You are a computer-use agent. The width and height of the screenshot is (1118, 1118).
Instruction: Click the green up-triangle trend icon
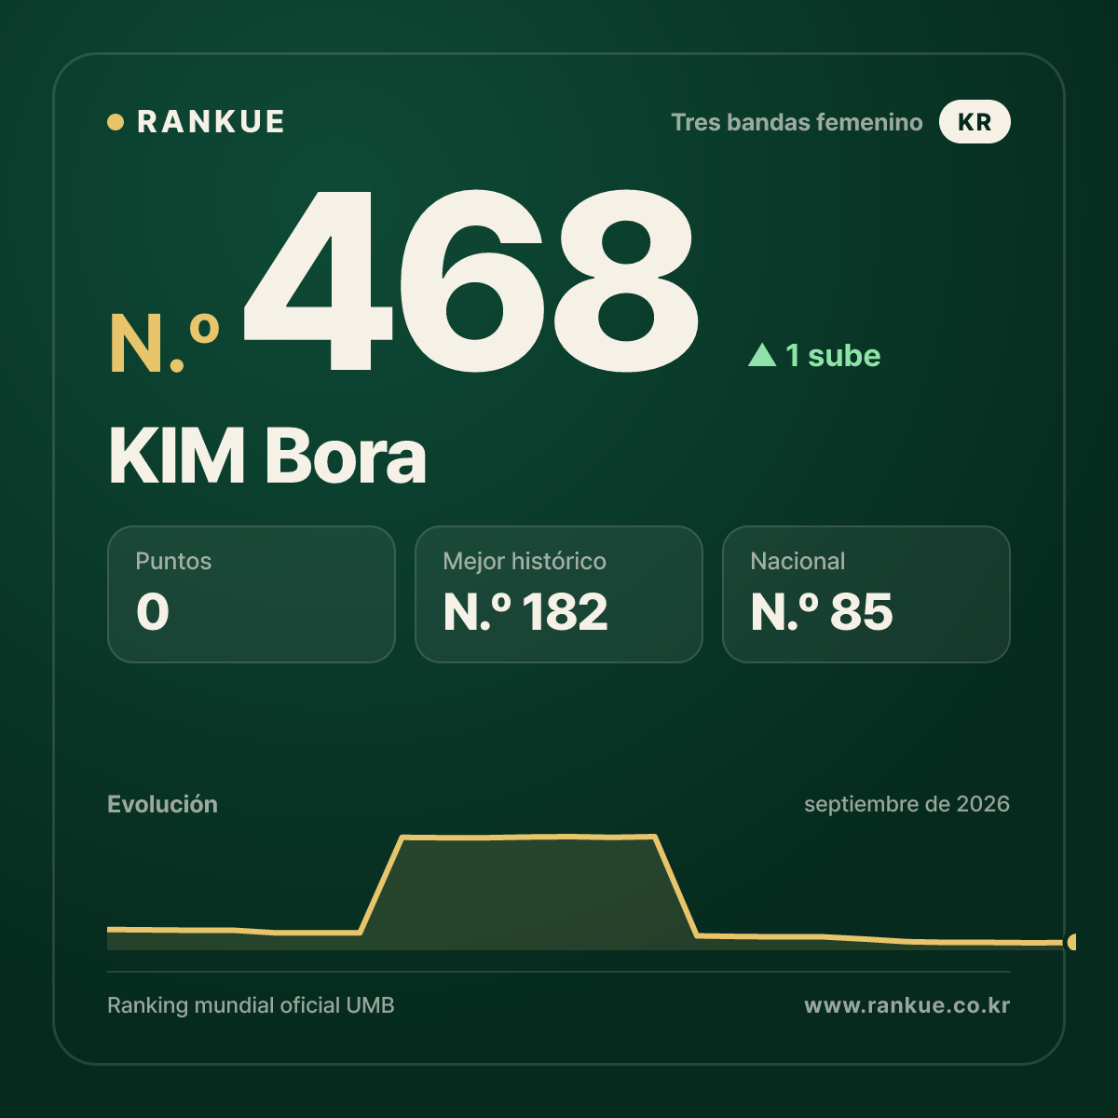coord(762,355)
